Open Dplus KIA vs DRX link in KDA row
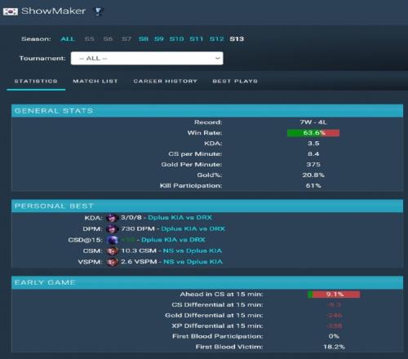This screenshot has width=408, height=359. click(180, 218)
